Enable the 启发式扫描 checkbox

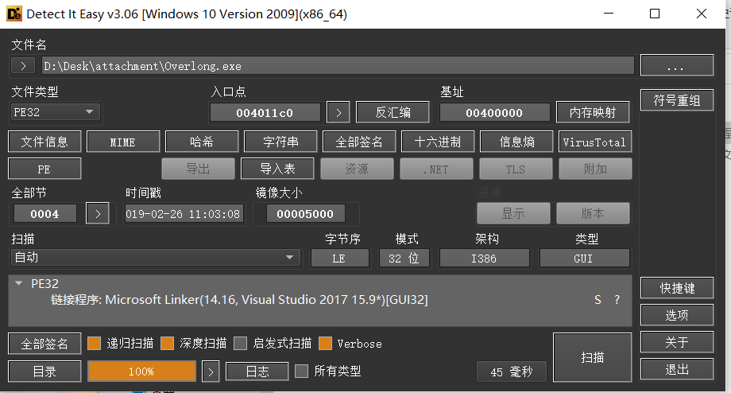pyautogui.click(x=241, y=344)
